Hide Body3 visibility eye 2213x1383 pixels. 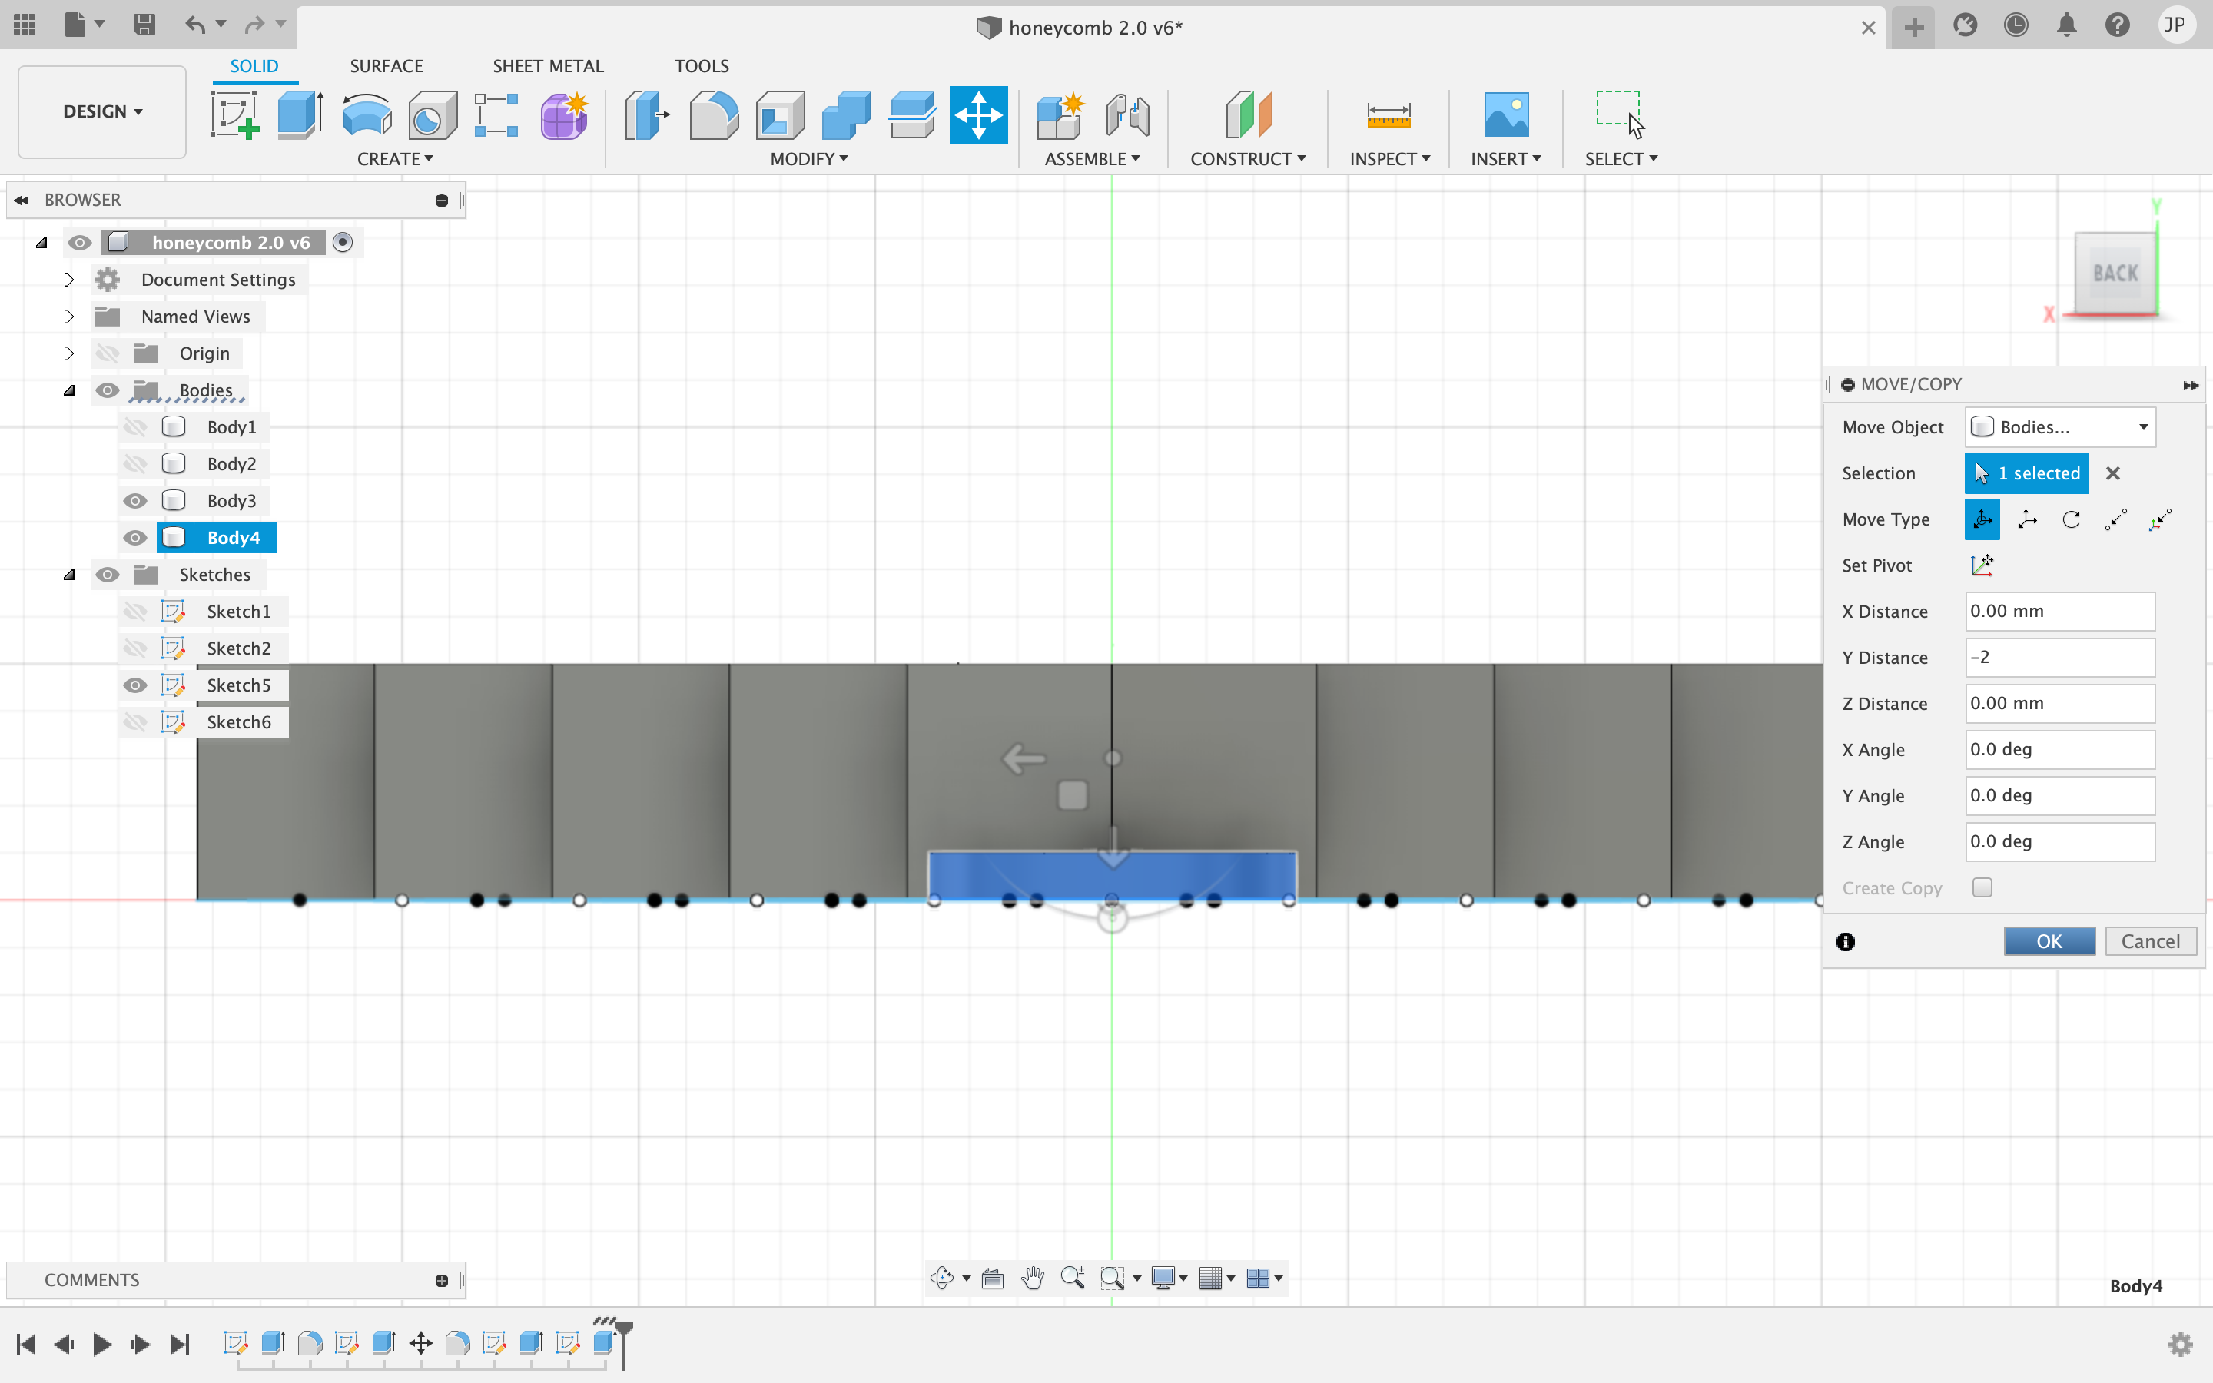[x=135, y=500]
